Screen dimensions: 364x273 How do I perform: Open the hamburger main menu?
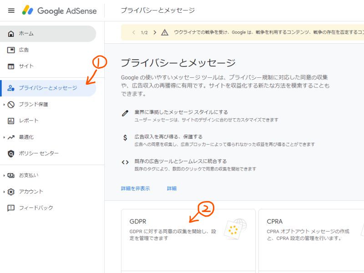[x=11, y=10]
